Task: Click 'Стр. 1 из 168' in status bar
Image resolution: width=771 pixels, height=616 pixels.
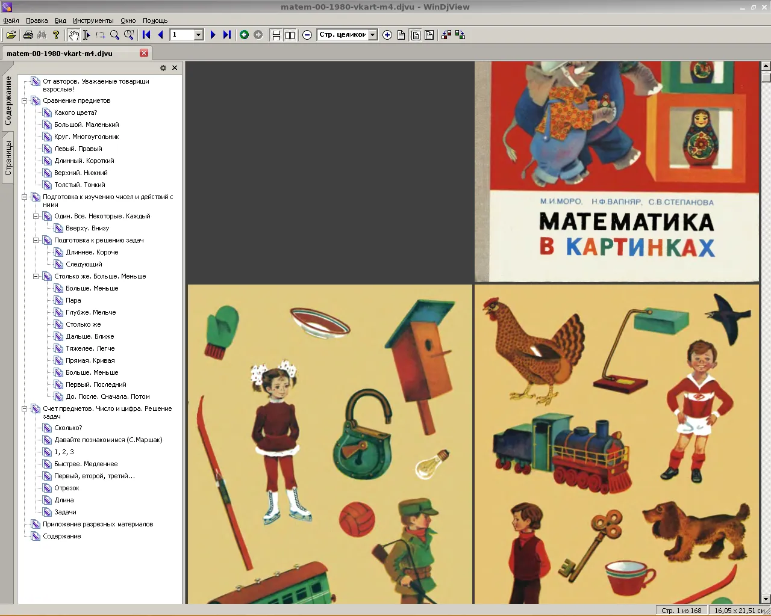Action: (681, 611)
